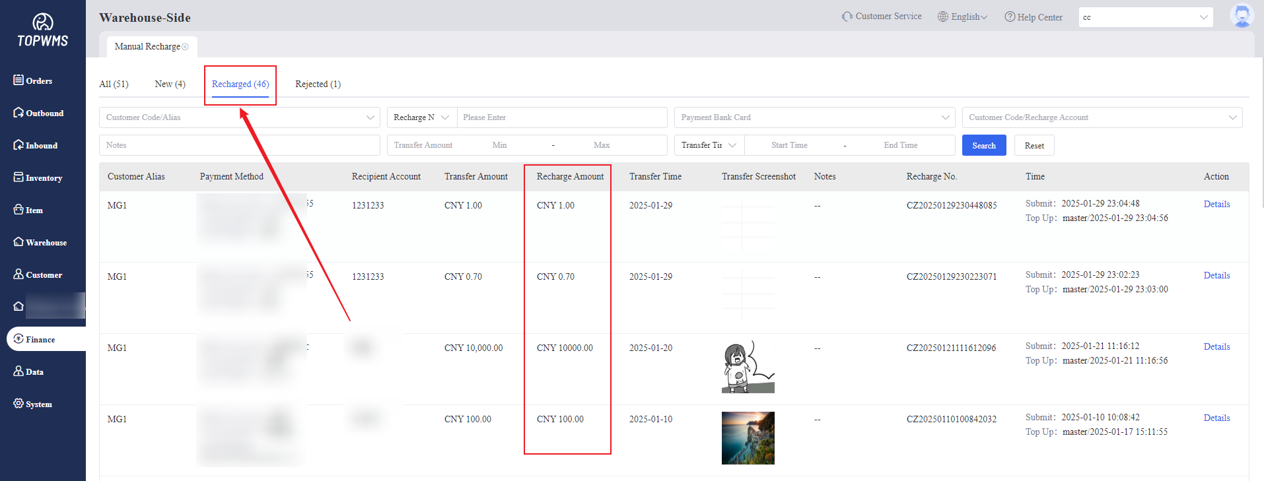Click the Customer Service headset icon

(847, 16)
